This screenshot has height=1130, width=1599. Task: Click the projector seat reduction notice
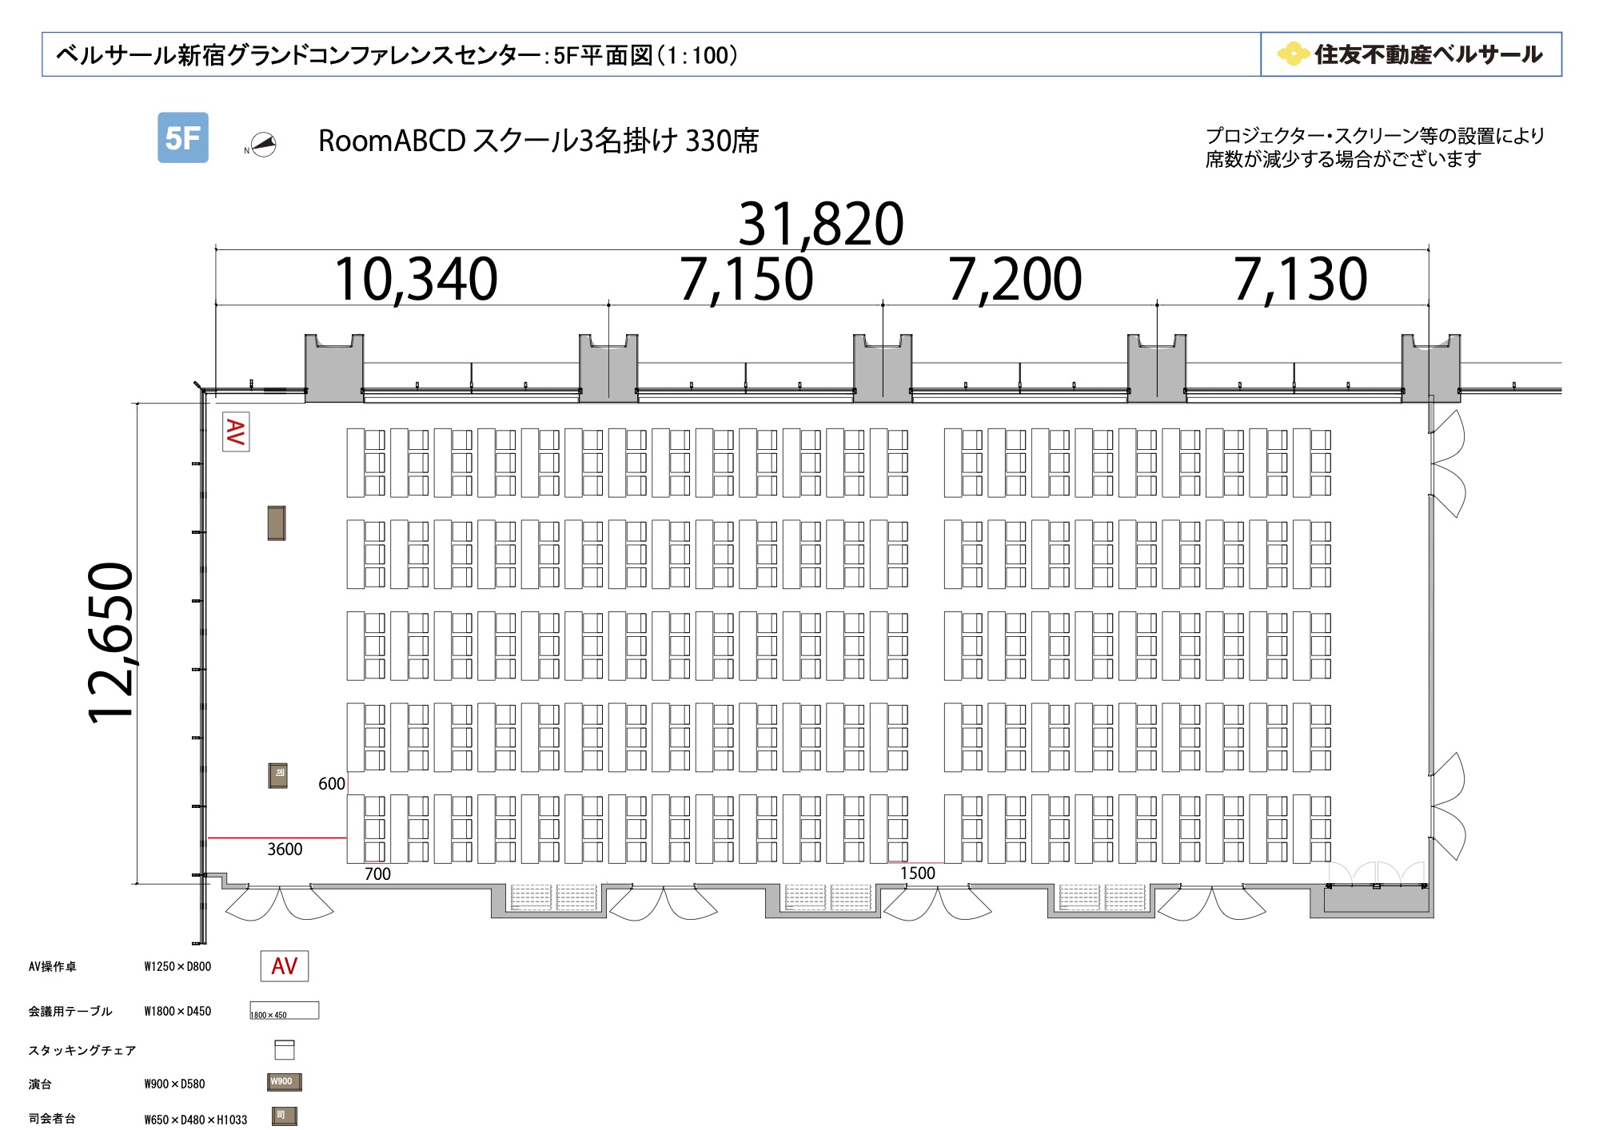(x=1374, y=147)
